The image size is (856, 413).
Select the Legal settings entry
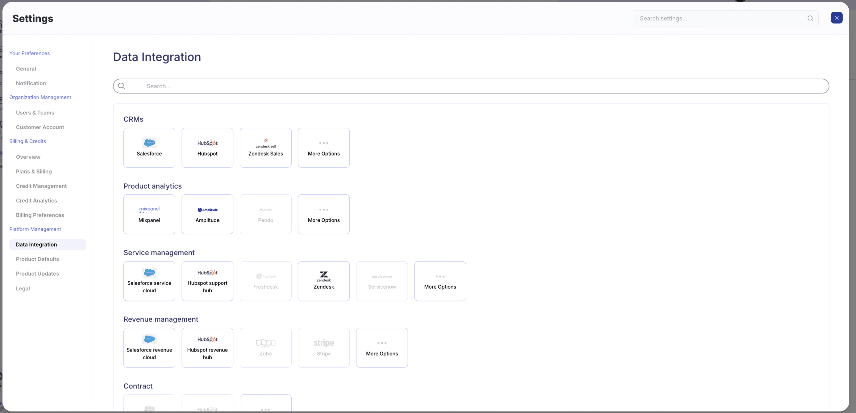point(23,288)
